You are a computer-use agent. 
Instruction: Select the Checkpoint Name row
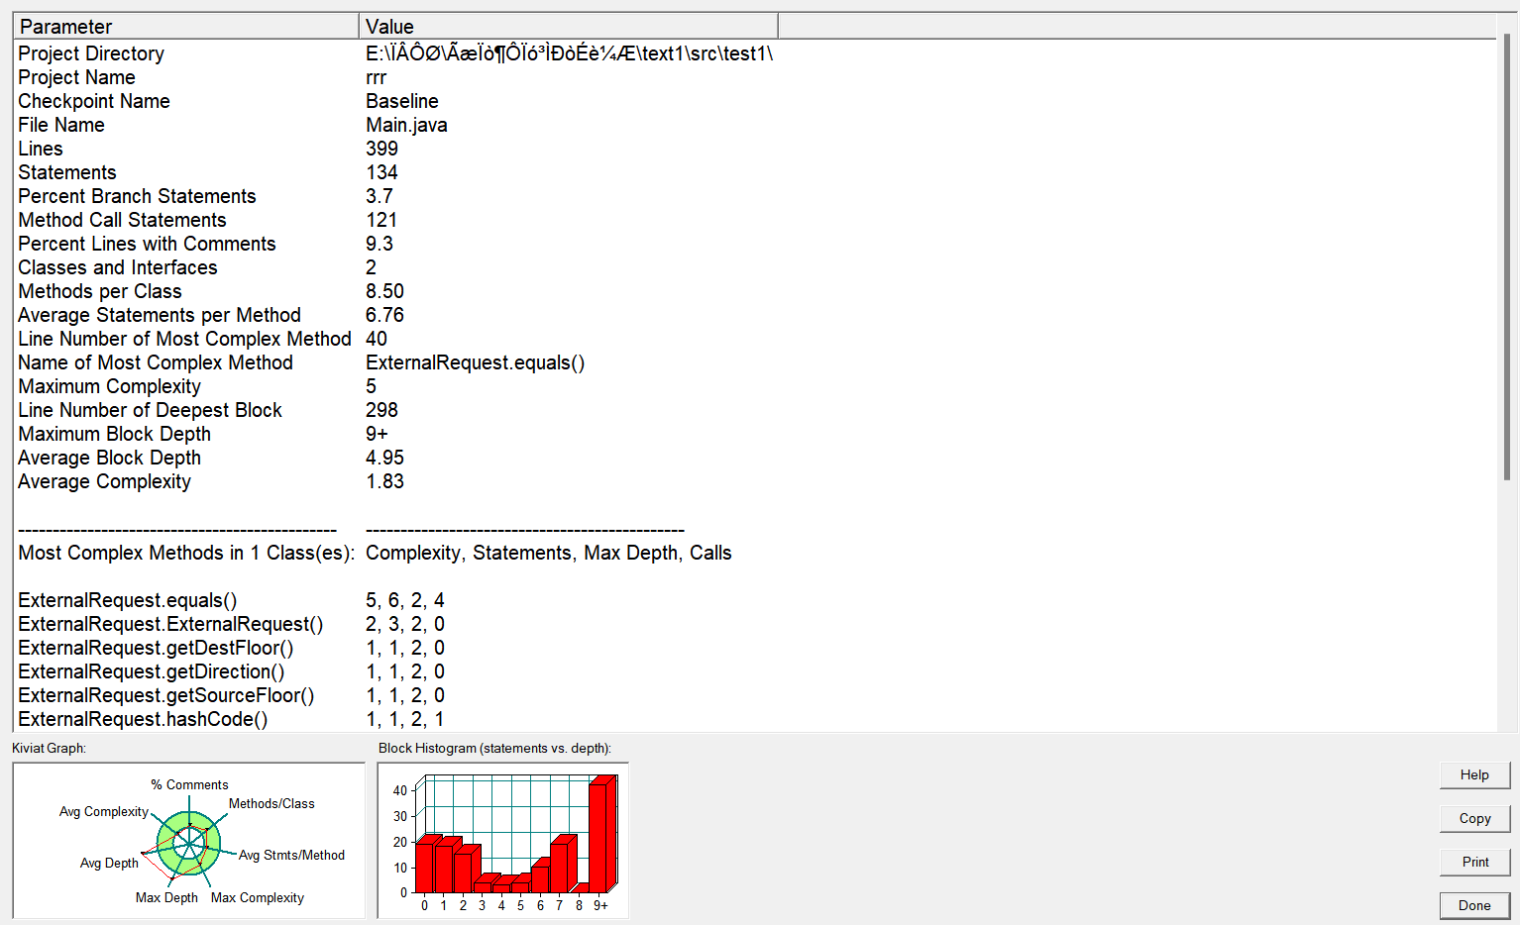pos(755,101)
